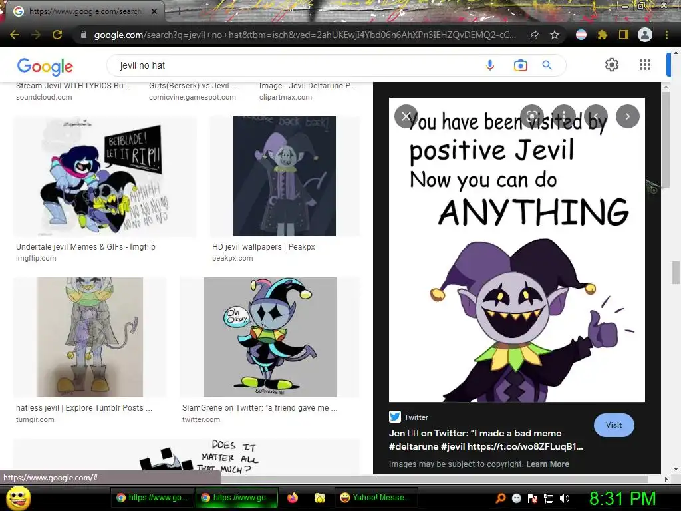Click the address bar URL
This screenshot has height=511, width=681.
point(305,35)
